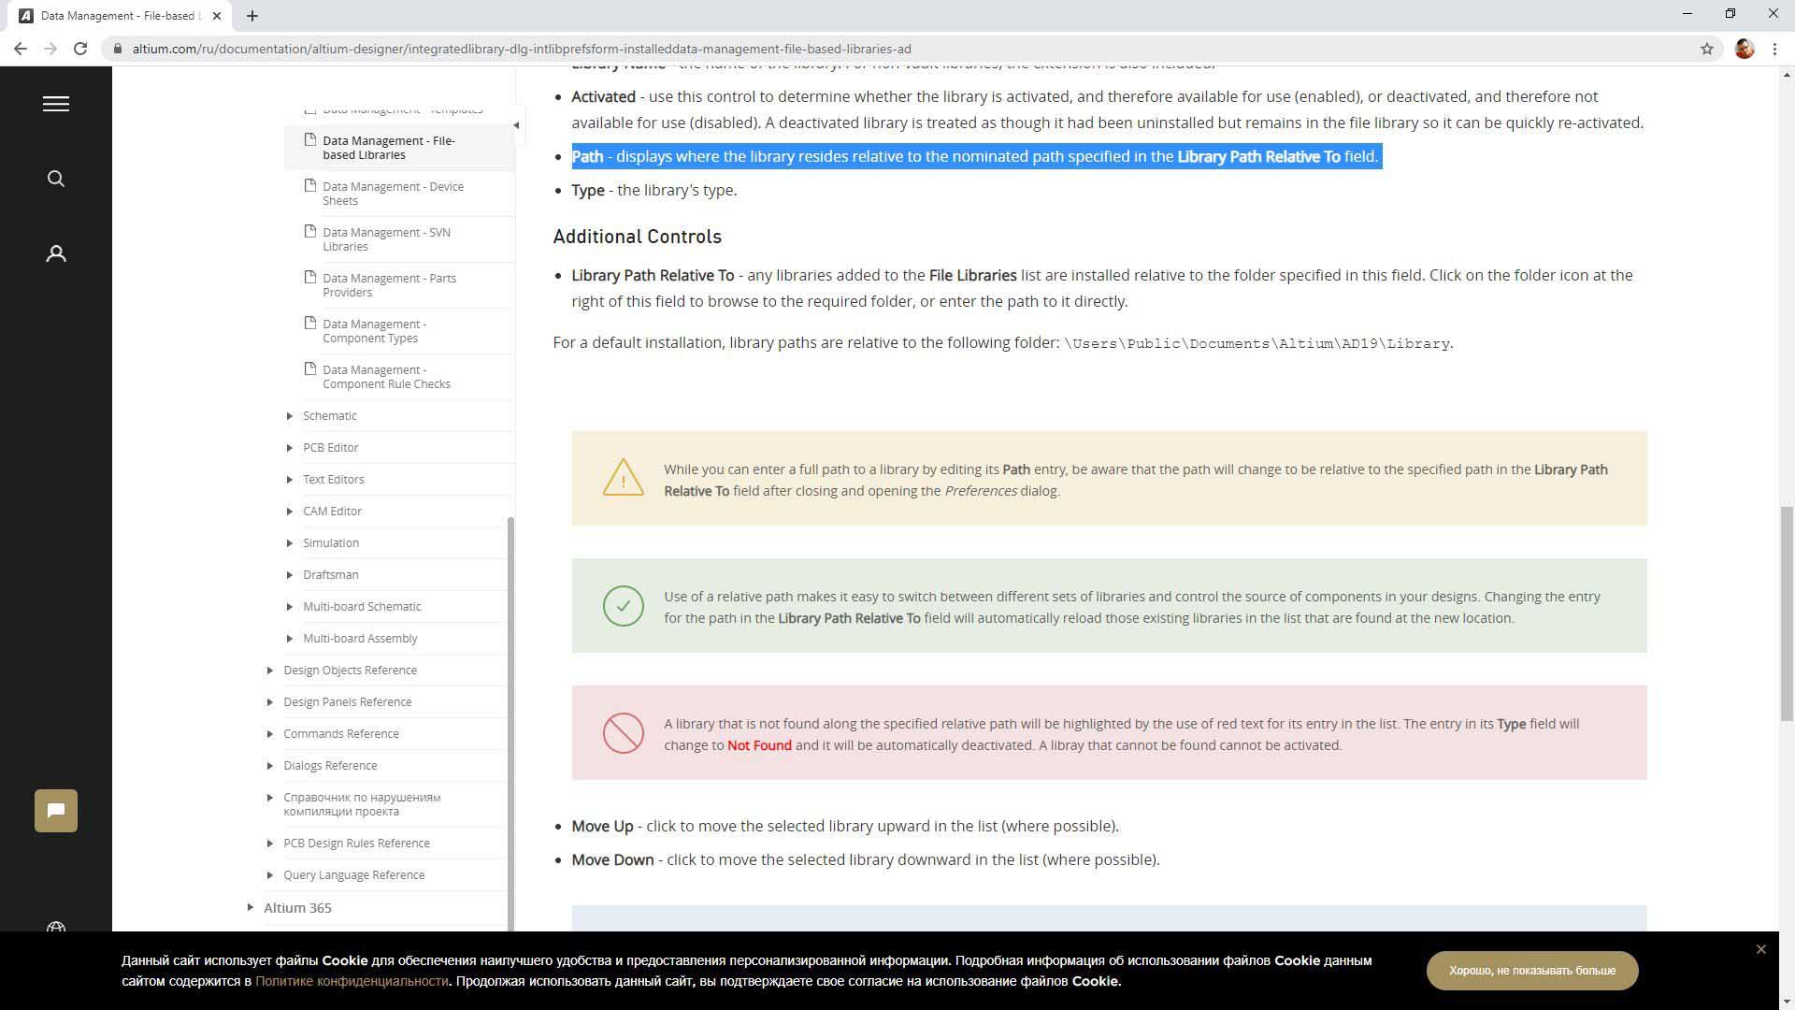Click the search magnifier icon in sidebar
The image size is (1795, 1010).
(56, 179)
